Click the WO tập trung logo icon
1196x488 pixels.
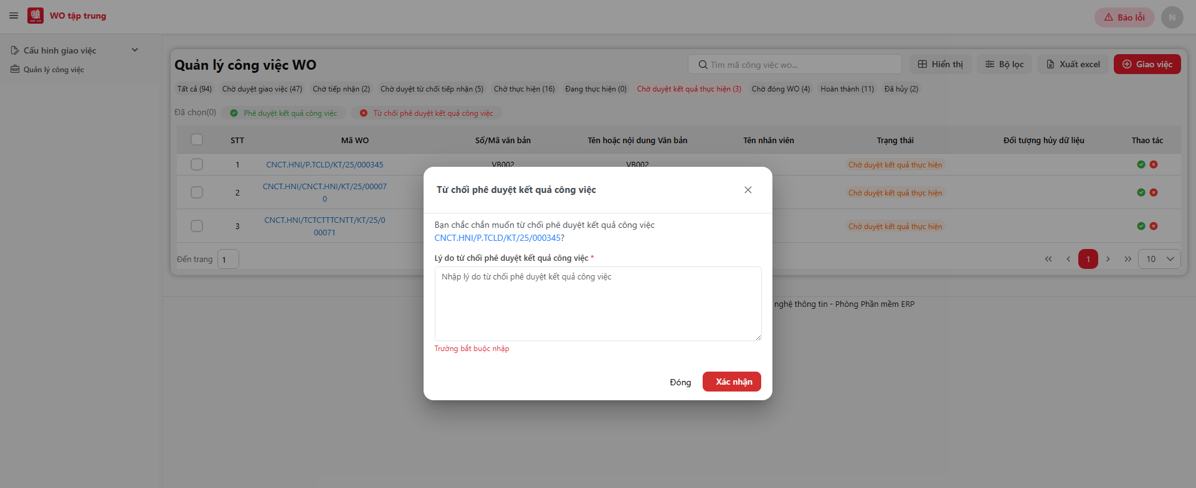36,16
